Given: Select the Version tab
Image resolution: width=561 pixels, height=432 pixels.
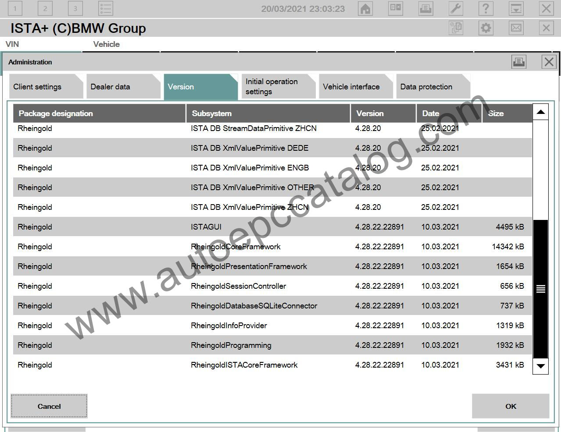Looking at the screenshot, I should click(x=200, y=87).
